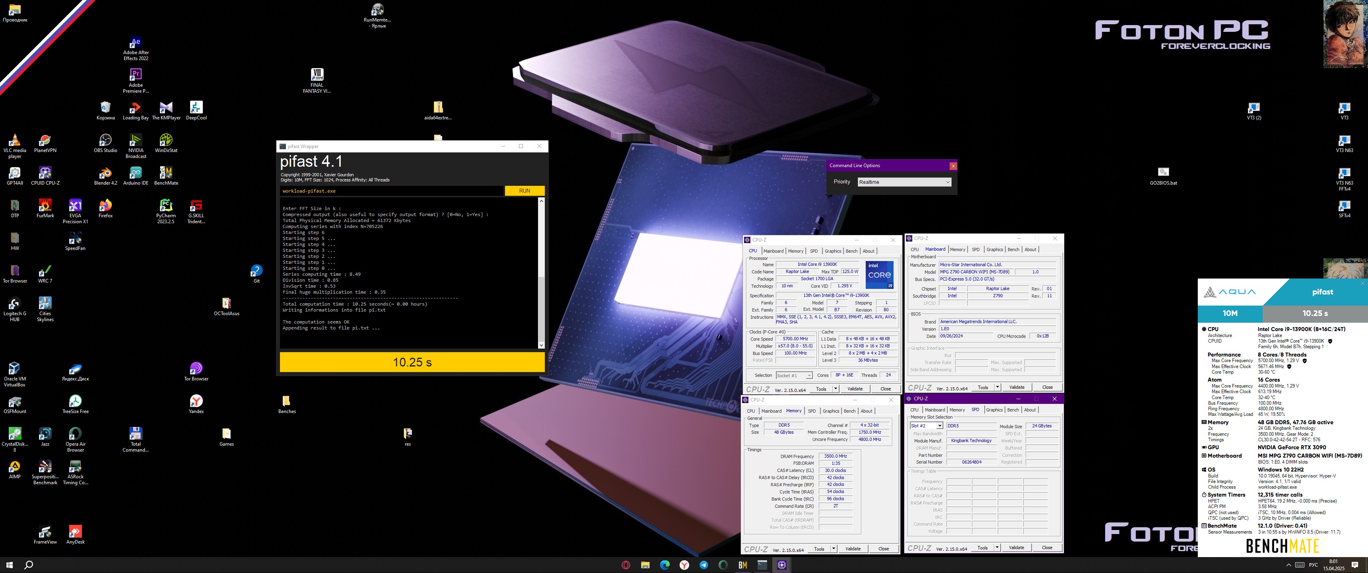
Task: Click the pifast output scrollbar down arrow
Action: (541, 345)
